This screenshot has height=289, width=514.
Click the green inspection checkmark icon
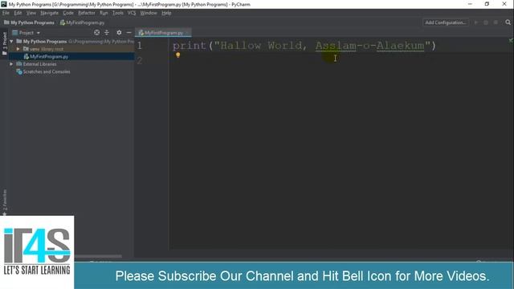click(x=511, y=40)
